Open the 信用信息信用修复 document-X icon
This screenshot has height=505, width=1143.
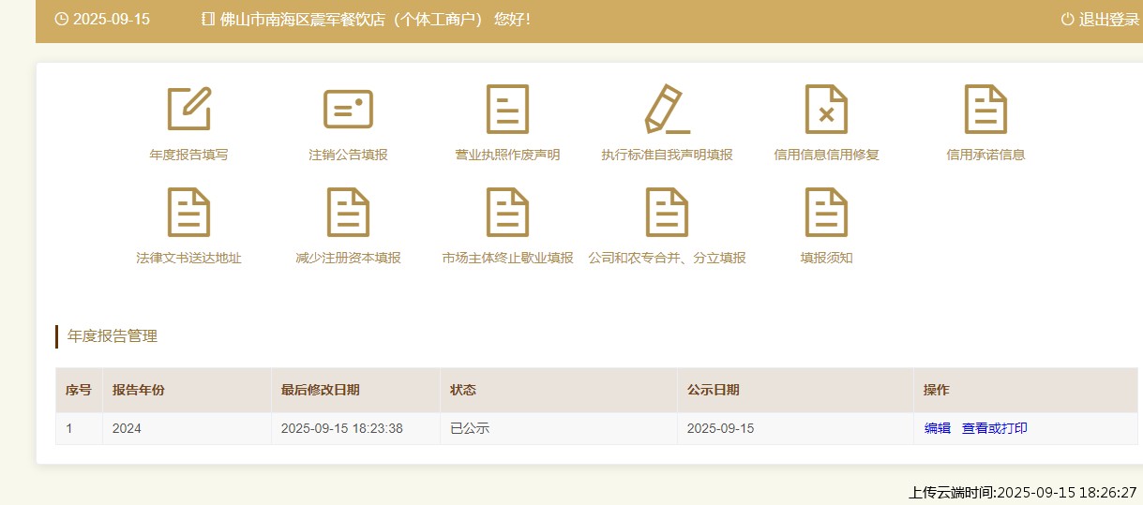pos(826,109)
